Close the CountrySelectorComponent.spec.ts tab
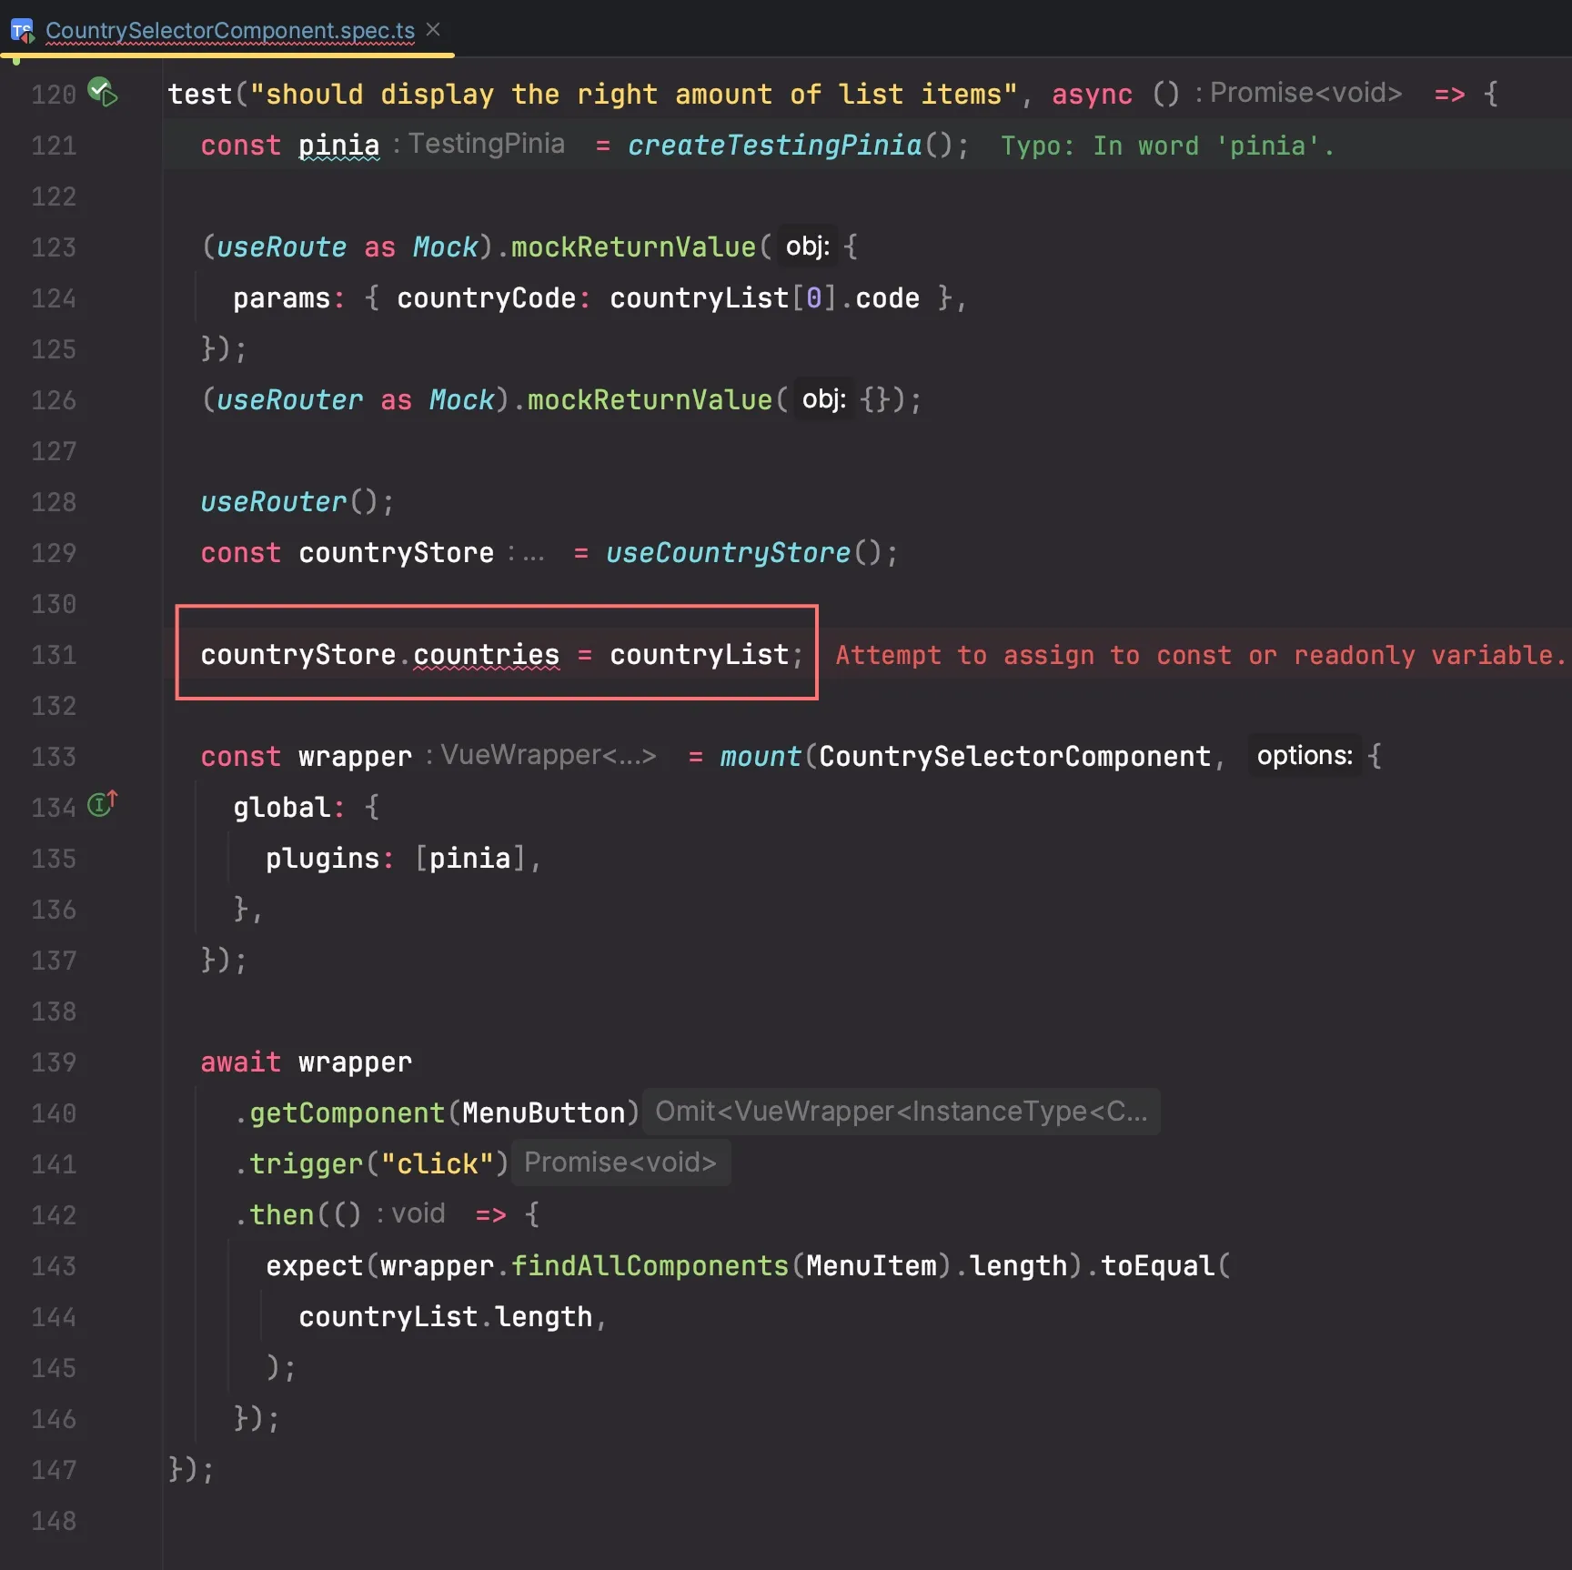Viewport: 1572px width, 1570px height. (434, 30)
